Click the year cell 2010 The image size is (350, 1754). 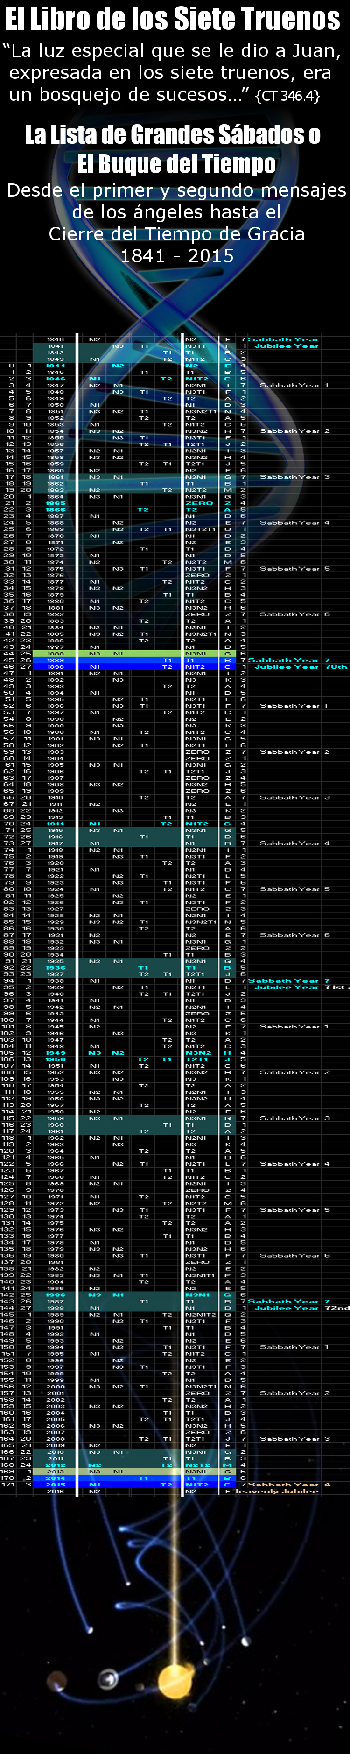pos(55,1451)
